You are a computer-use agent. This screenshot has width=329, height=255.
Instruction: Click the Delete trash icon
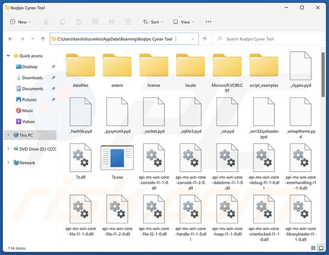pyautogui.click(x=128, y=22)
